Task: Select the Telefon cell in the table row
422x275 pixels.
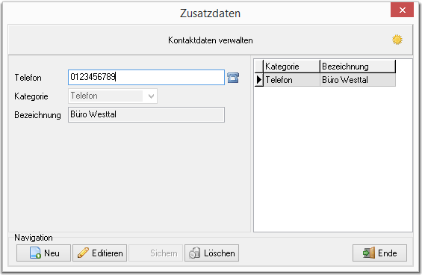Action: point(291,80)
